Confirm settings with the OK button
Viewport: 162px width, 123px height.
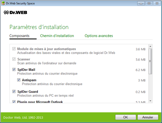click(x=126, y=117)
